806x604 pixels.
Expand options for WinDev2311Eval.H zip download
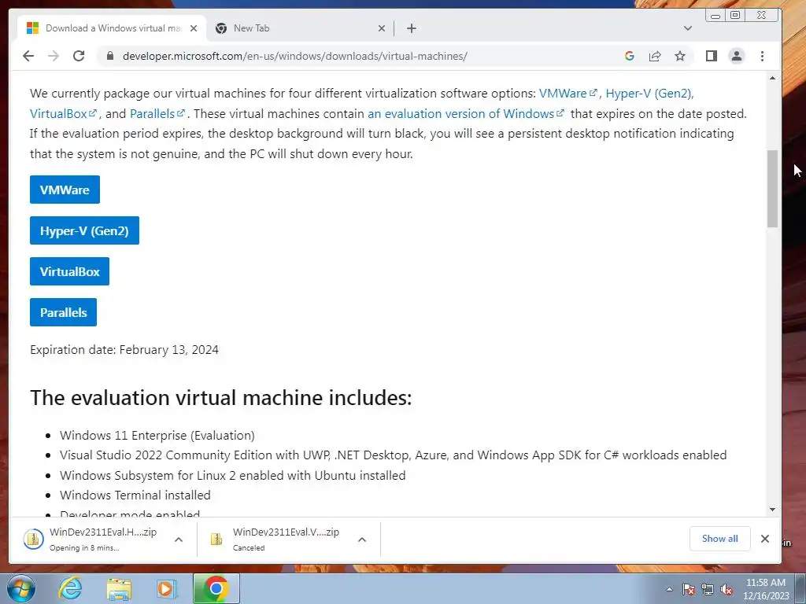179,540
